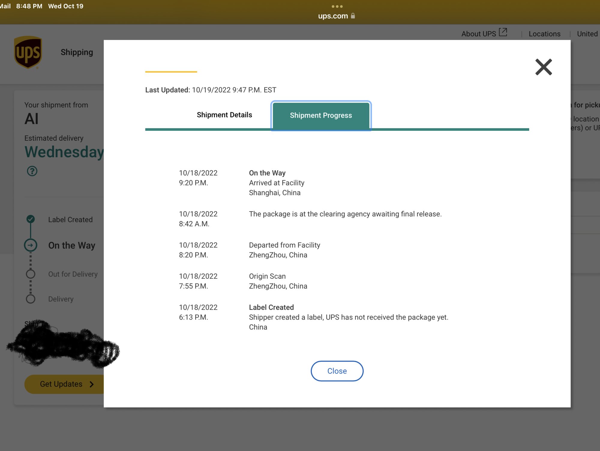The width and height of the screenshot is (600, 451).
Task: Click the About UPS link
Action: pos(478,34)
